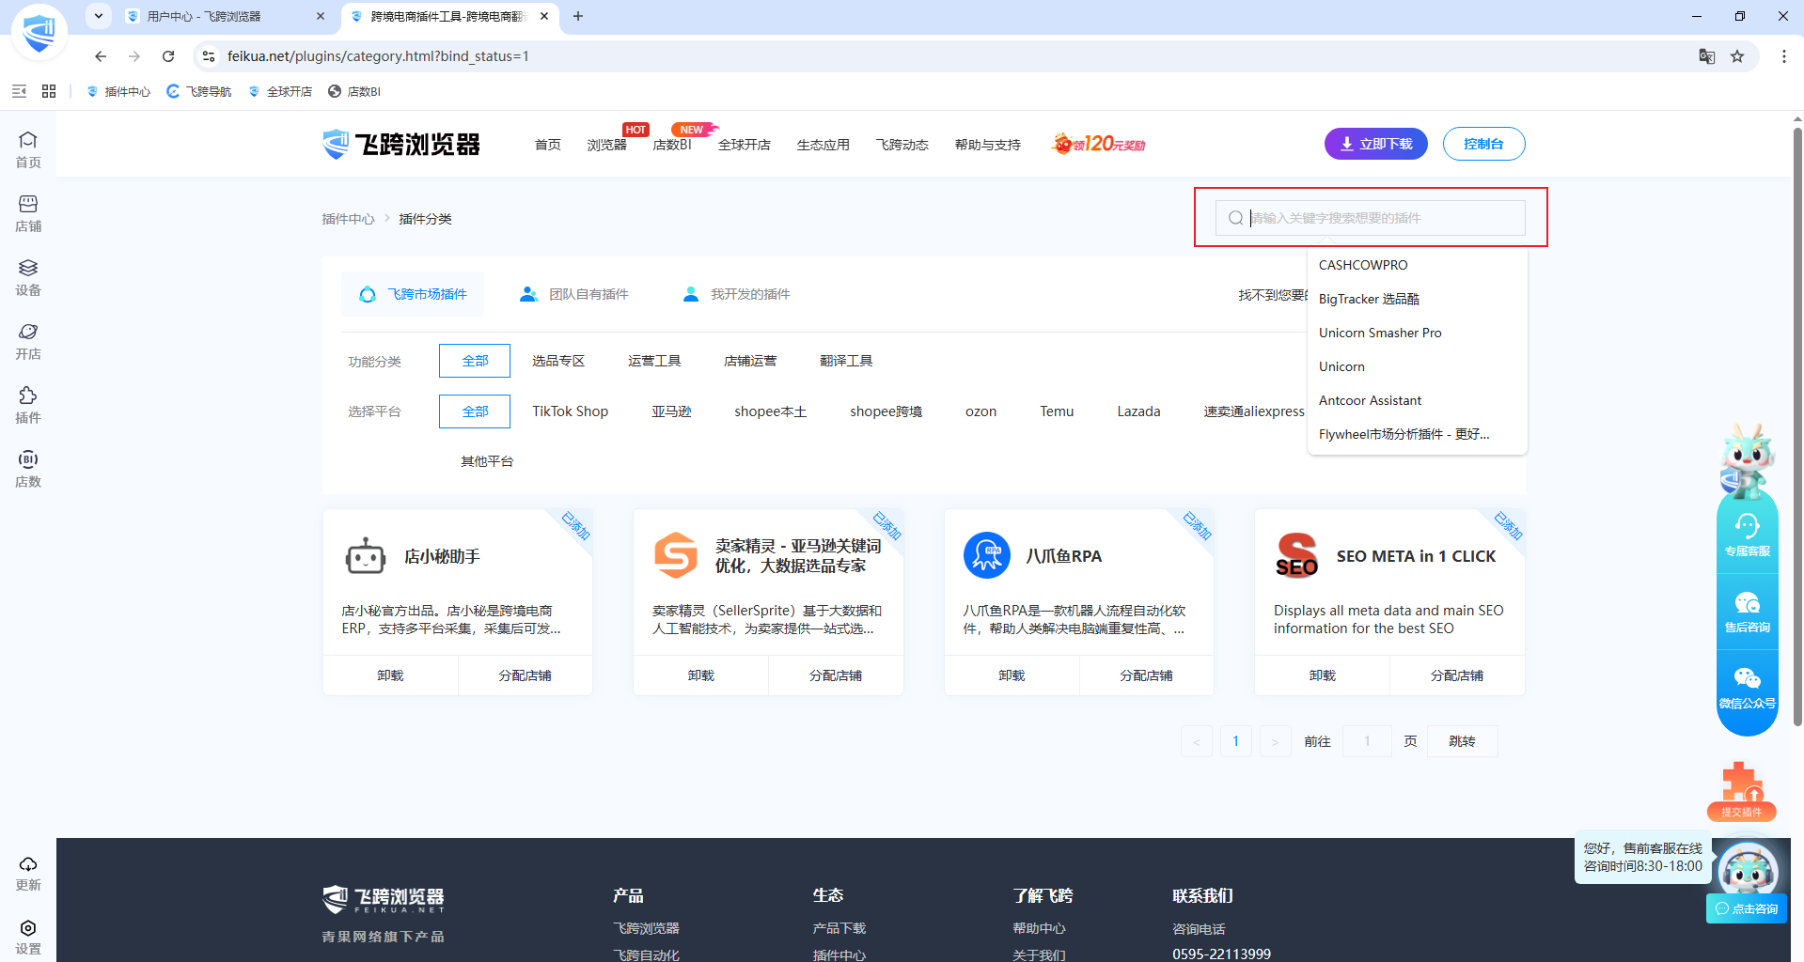Reload the current page
1804x962 pixels.
(x=168, y=56)
